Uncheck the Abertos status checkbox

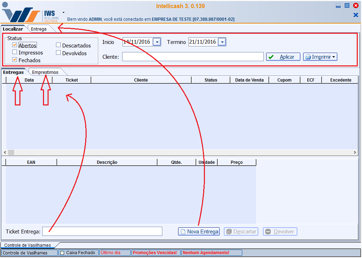click(x=15, y=45)
